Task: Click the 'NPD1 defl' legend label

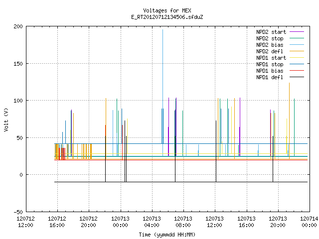Action: tap(270, 77)
